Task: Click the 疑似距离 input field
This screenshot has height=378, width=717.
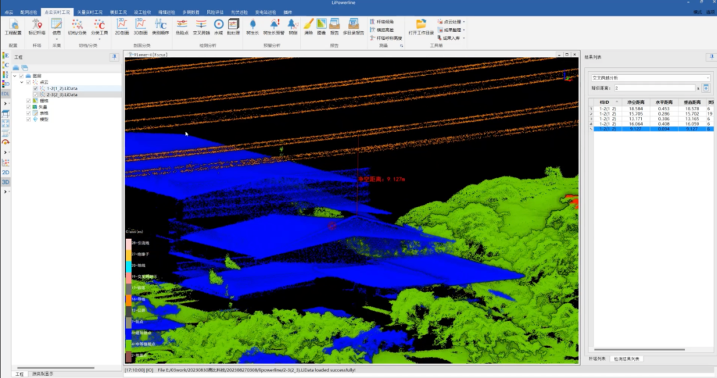Action: coord(653,88)
